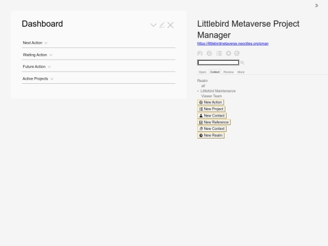Open the settings gear icon in sidebar

228,53
